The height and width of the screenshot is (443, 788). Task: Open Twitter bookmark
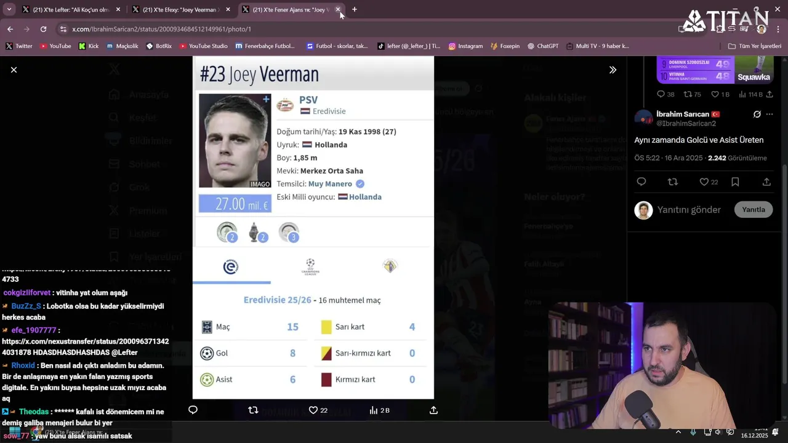click(19, 46)
